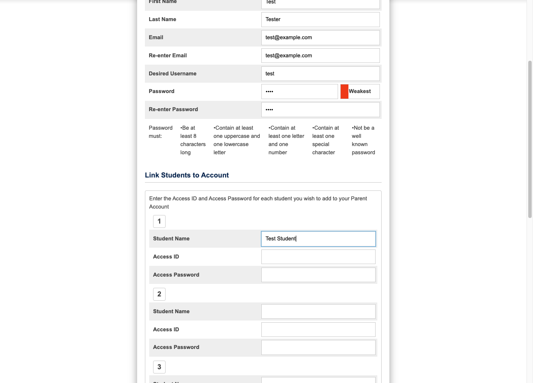Viewport: 533px width, 383px height.
Task: Click the red password strength indicator bar
Action: click(x=344, y=91)
